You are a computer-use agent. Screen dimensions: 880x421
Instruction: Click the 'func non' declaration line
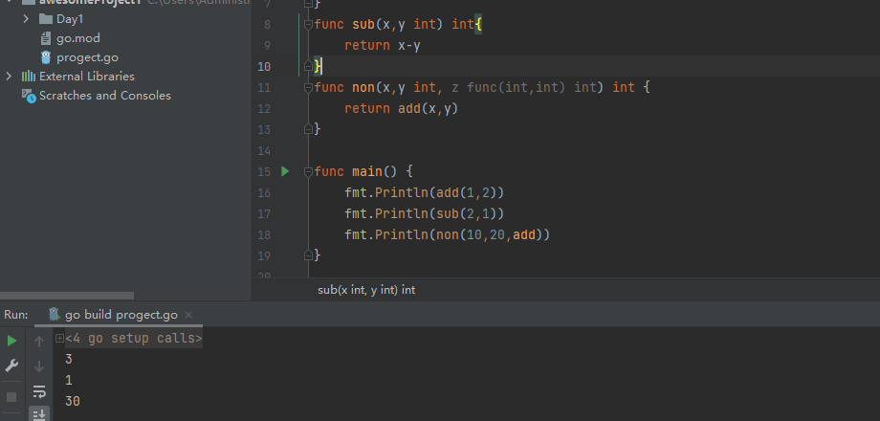481,88
